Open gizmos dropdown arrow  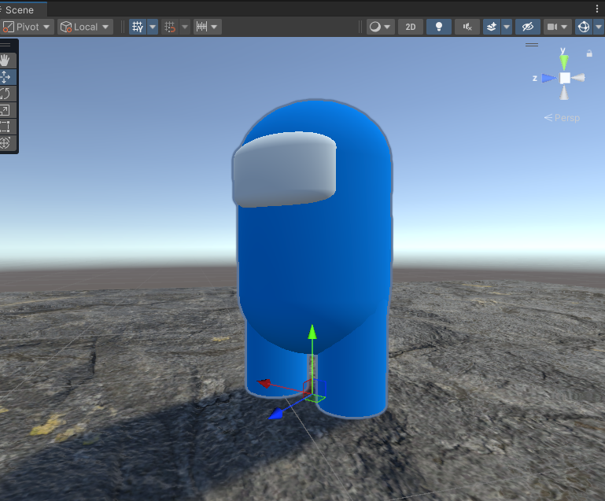coord(599,27)
